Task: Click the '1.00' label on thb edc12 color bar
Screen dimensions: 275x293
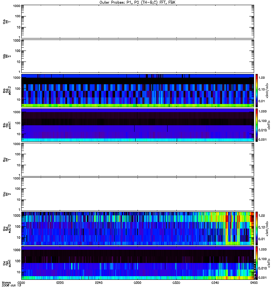Action: [262, 78]
